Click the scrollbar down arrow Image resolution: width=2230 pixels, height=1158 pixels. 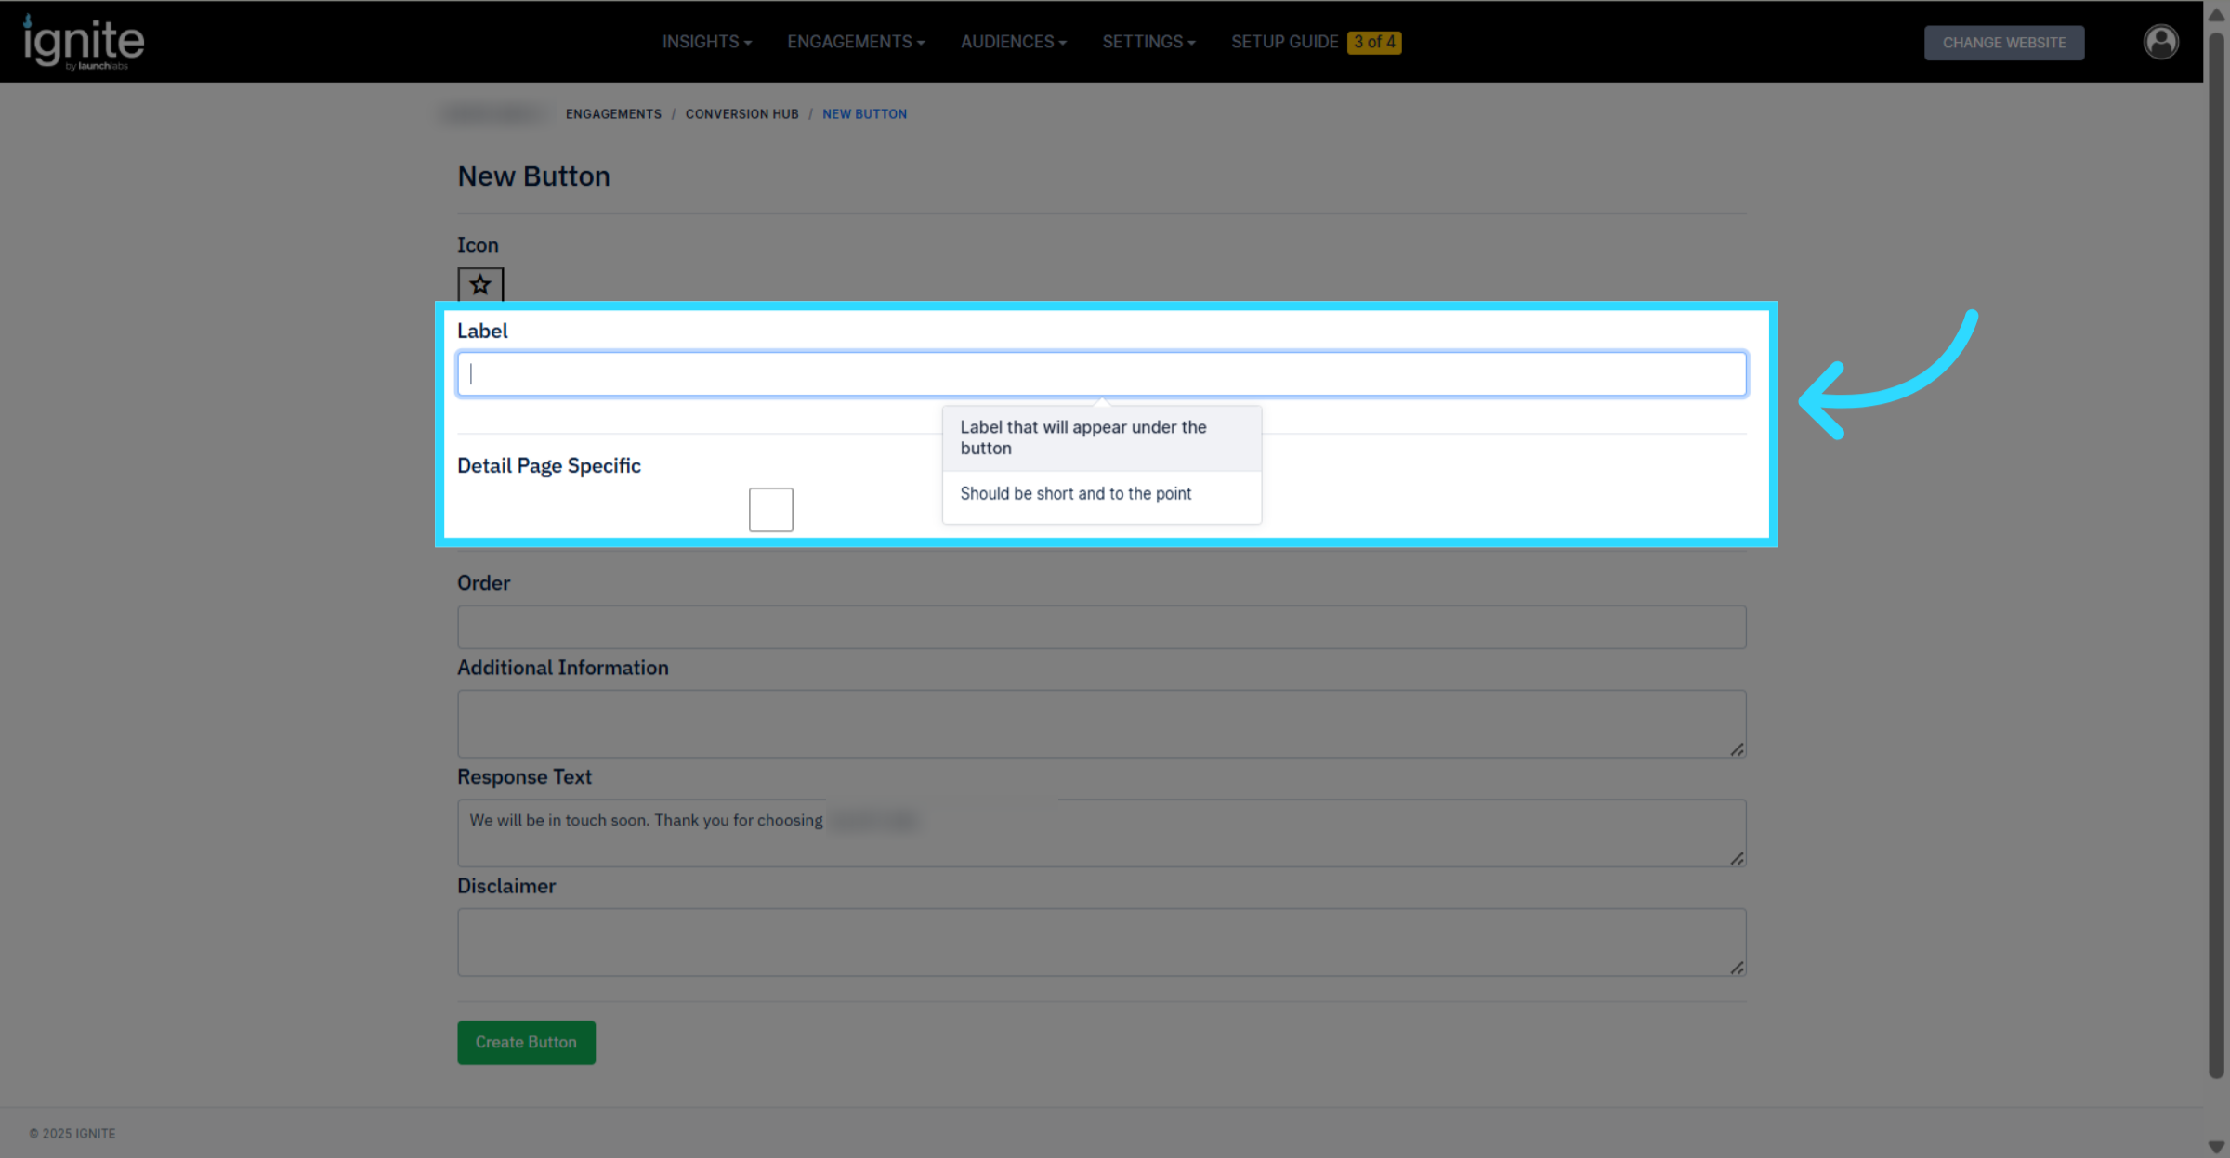point(2216,1147)
